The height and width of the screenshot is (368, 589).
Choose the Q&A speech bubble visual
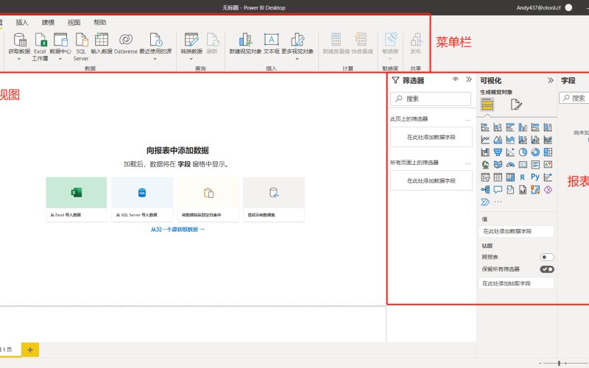(x=498, y=190)
